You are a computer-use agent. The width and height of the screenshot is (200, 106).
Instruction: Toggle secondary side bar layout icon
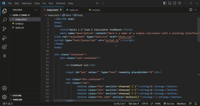(175, 3)
